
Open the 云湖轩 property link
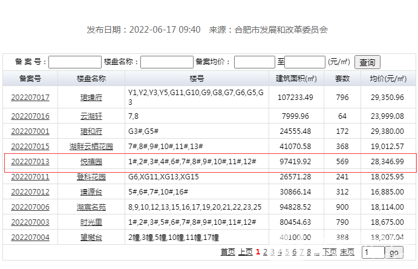pyautogui.click(x=91, y=116)
